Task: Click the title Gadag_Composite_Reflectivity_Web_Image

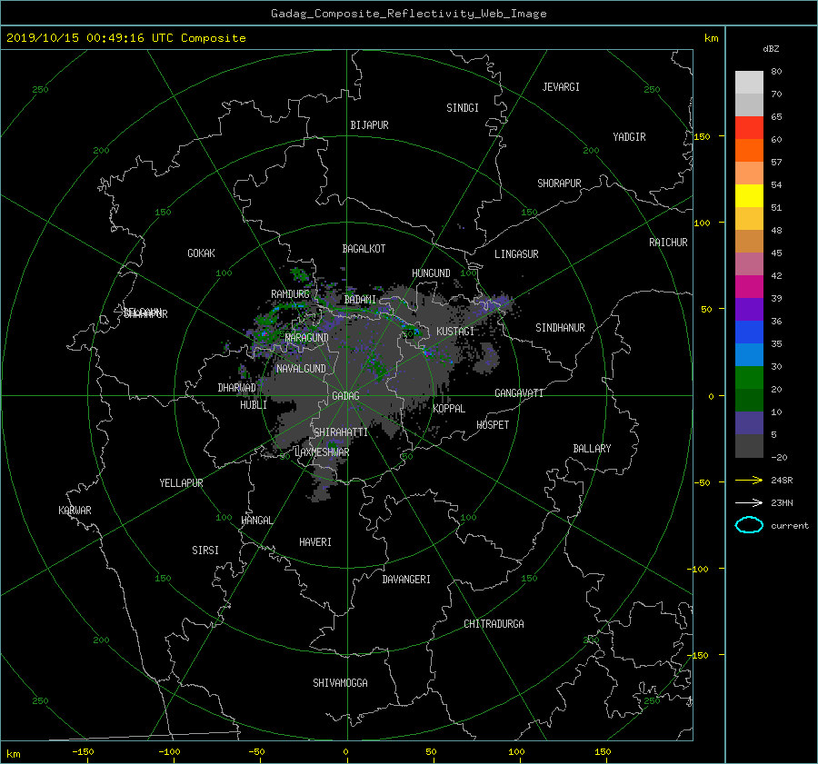Action: [x=408, y=14]
